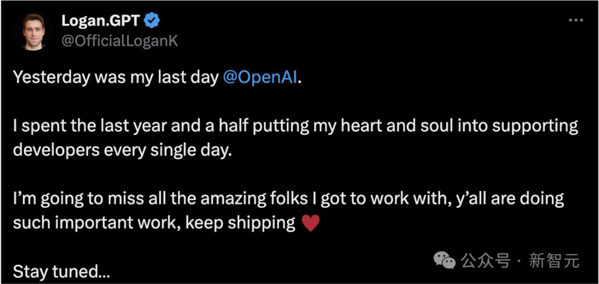This screenshot has height=284, width=599.
Task: Click the word "supporting" in the tweet
Action: point(534,127)
